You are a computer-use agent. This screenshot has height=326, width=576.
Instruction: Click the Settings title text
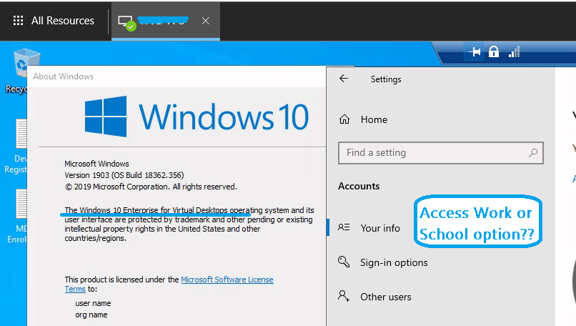coord(386,79)
